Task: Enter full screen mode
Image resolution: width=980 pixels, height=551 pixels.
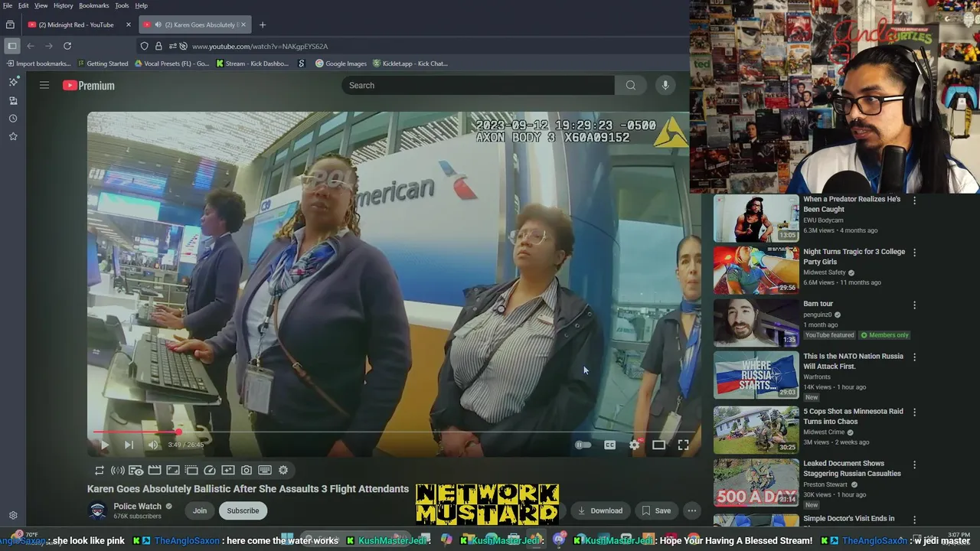Action: 683,445
